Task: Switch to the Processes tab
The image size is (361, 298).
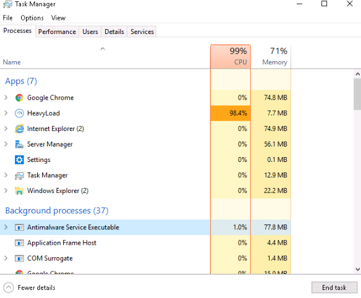Action: 17,31
